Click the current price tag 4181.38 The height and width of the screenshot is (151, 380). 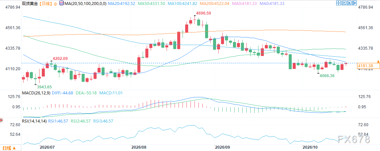tap(368, 66)
